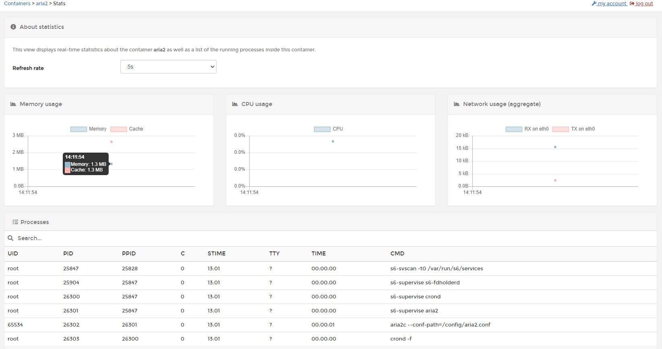Viewport: 662px width, 349px height.
Task: Toggle the RX on eth0 legend series
Action: [x=527, y=129]
